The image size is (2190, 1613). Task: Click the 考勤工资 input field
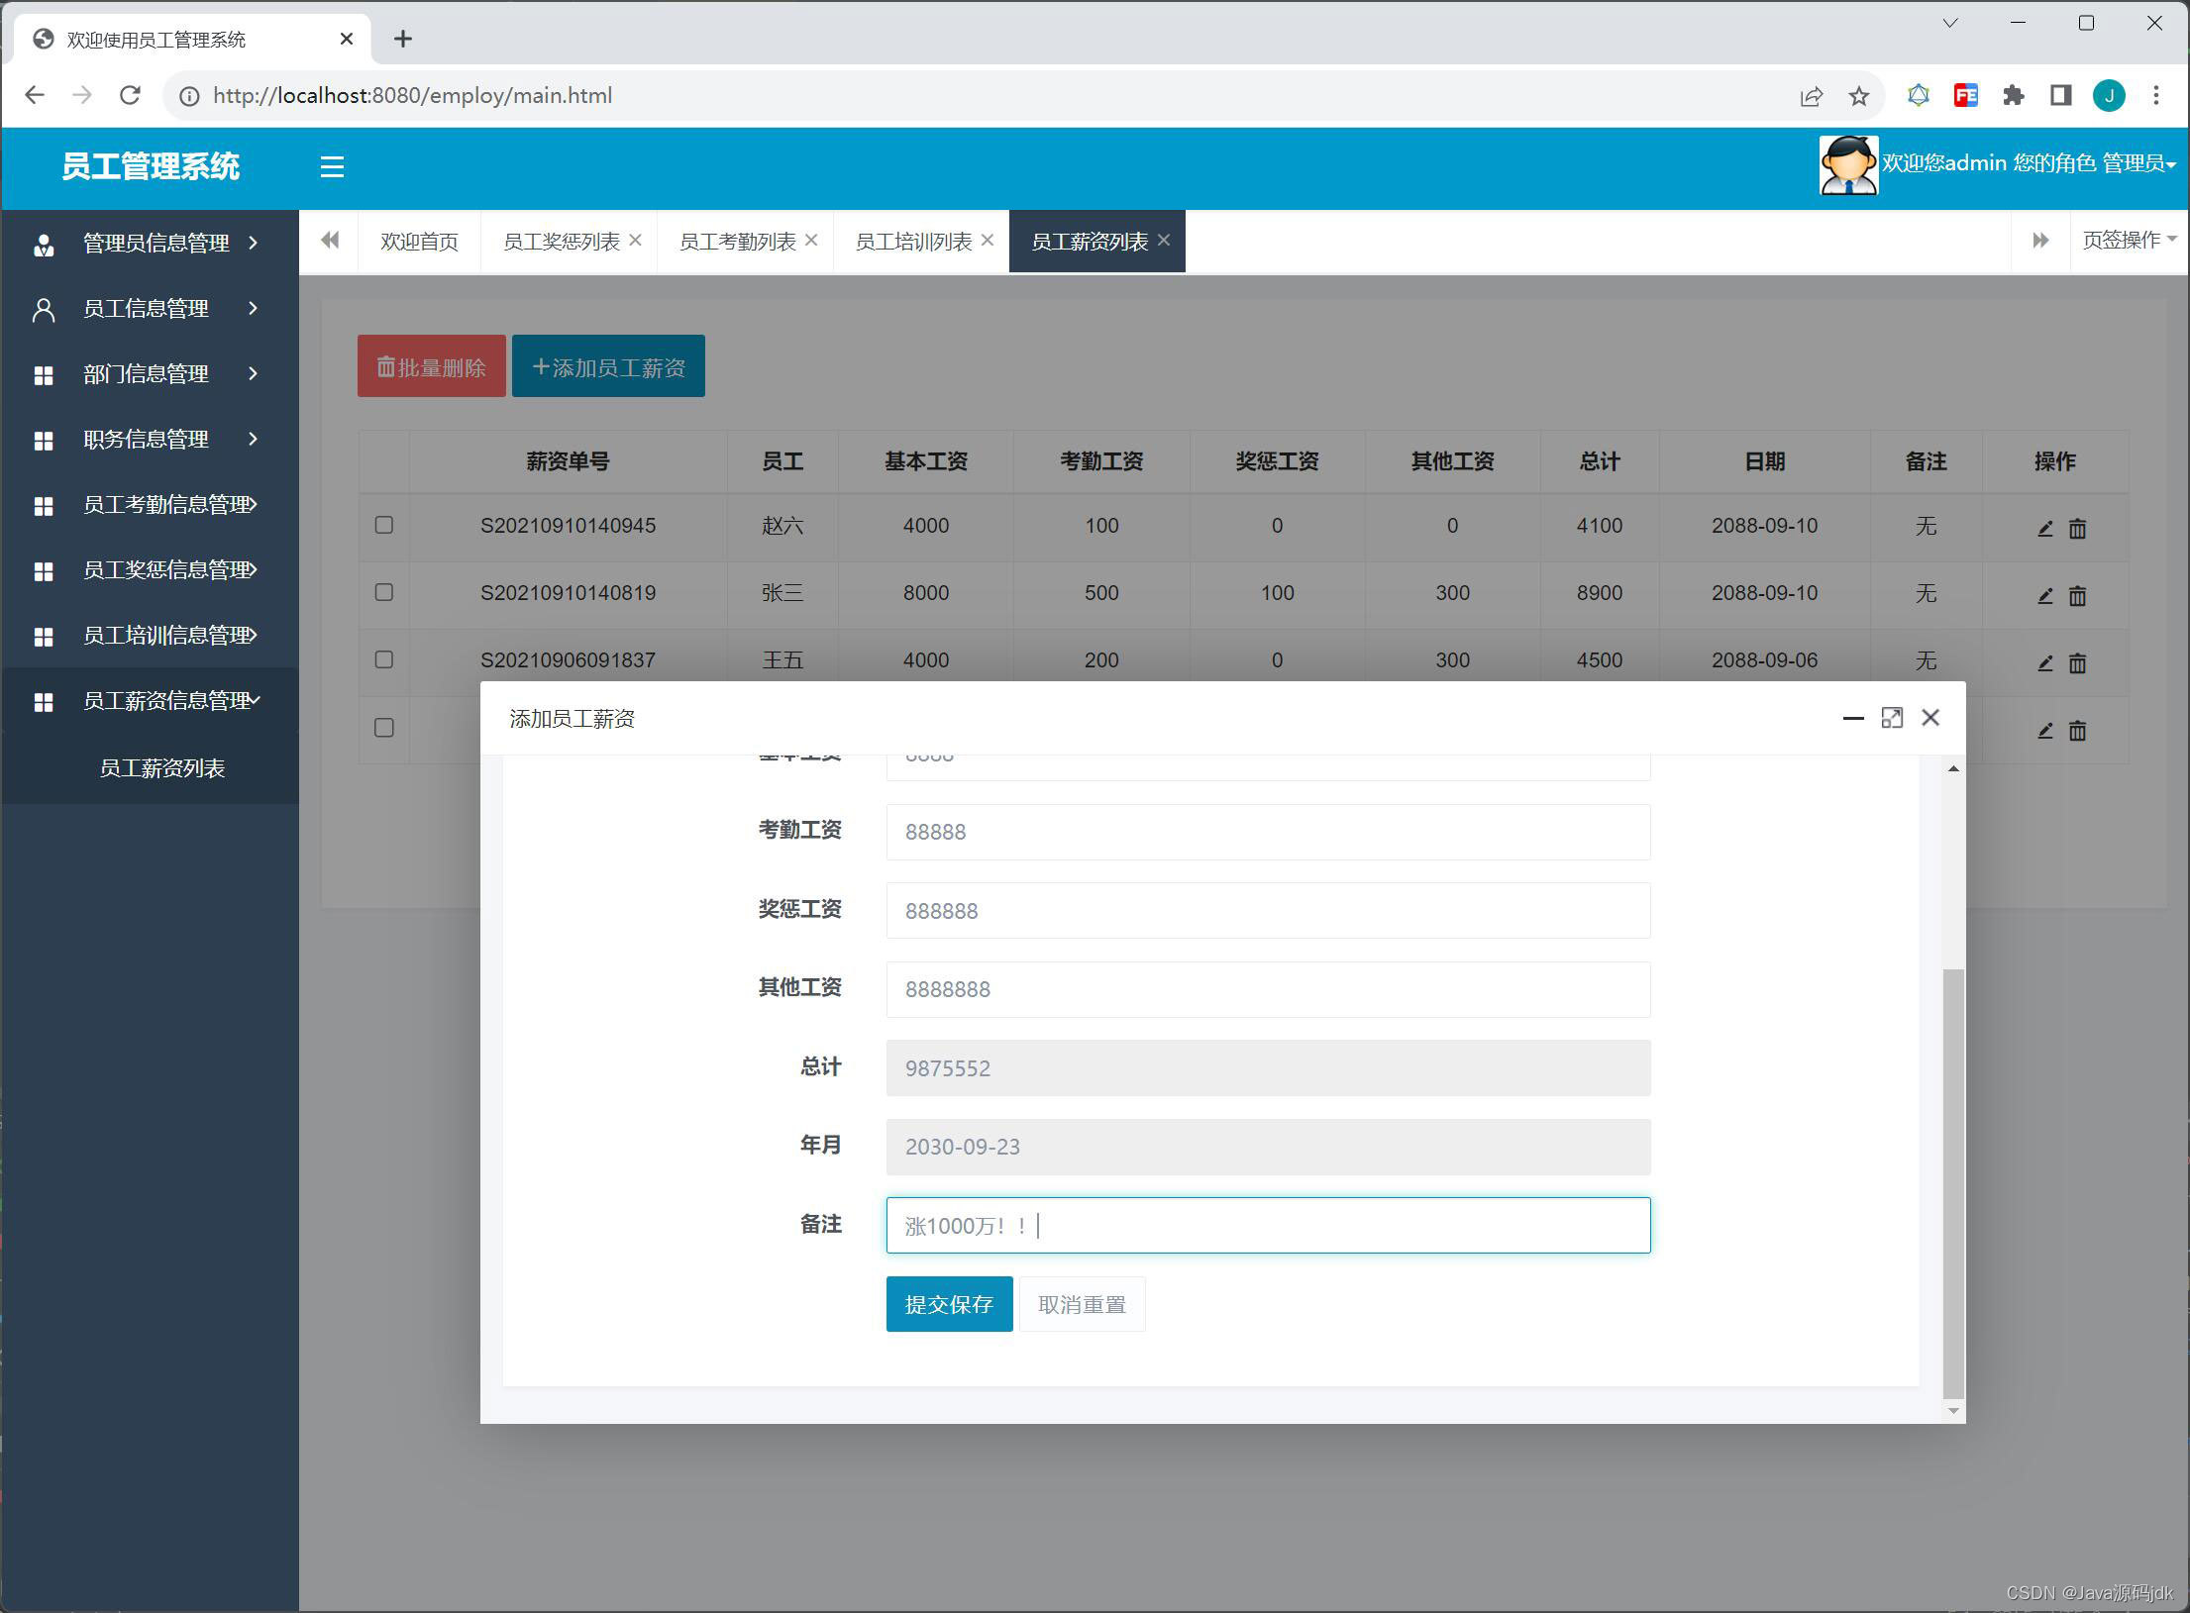pyautogui.click(x=1268, y=832)
